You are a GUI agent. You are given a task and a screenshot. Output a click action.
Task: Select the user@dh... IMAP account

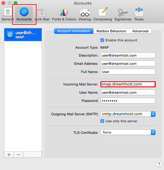click(23, 35)
